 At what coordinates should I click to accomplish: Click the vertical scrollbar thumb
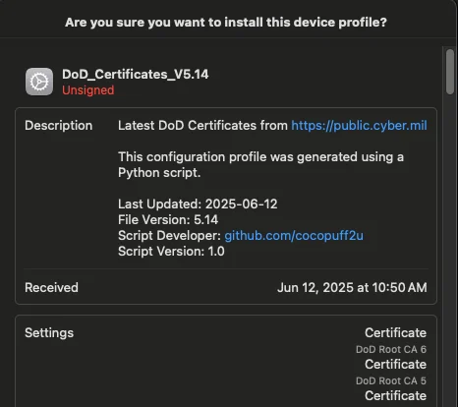tap(450, 72)
